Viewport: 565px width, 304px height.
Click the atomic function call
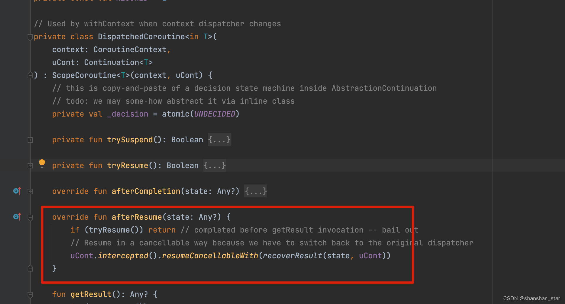click(x=176, y=114)
